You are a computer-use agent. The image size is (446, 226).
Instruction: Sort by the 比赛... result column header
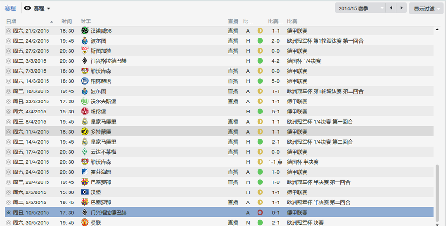(x=275, y=21)
